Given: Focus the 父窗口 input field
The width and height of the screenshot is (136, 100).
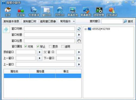Looking at the screenshot, I should pos(66,52).
